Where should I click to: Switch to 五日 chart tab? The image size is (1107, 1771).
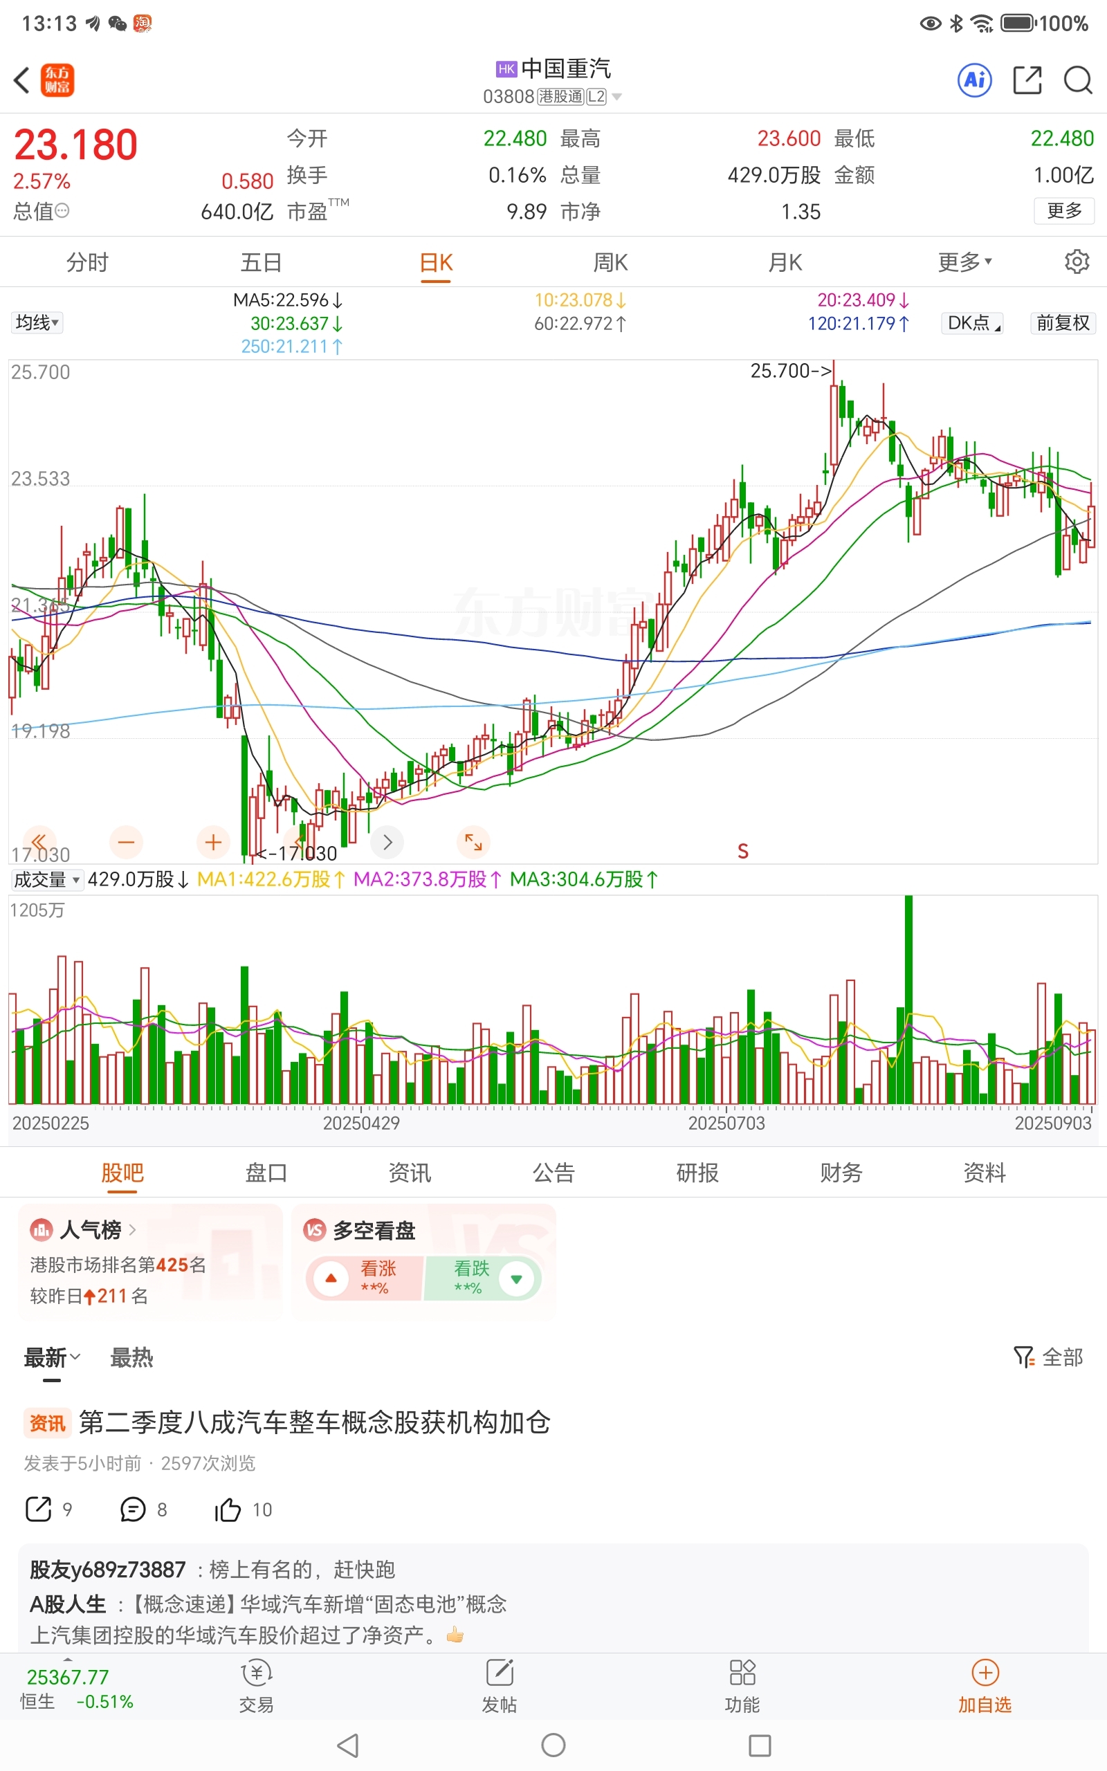point(262,261)
